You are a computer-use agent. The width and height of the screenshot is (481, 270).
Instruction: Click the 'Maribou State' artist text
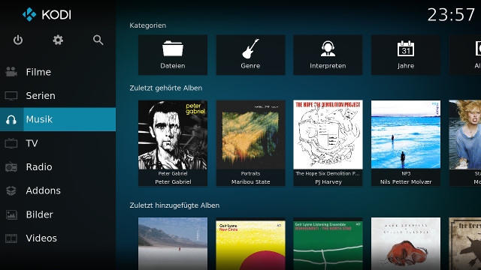coord(250,181)
